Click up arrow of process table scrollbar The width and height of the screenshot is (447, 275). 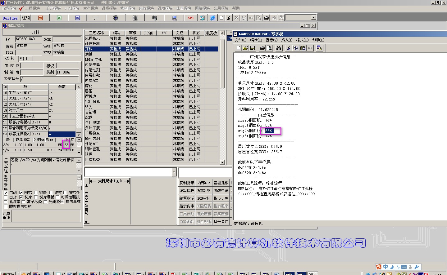(x=222, y=33)
